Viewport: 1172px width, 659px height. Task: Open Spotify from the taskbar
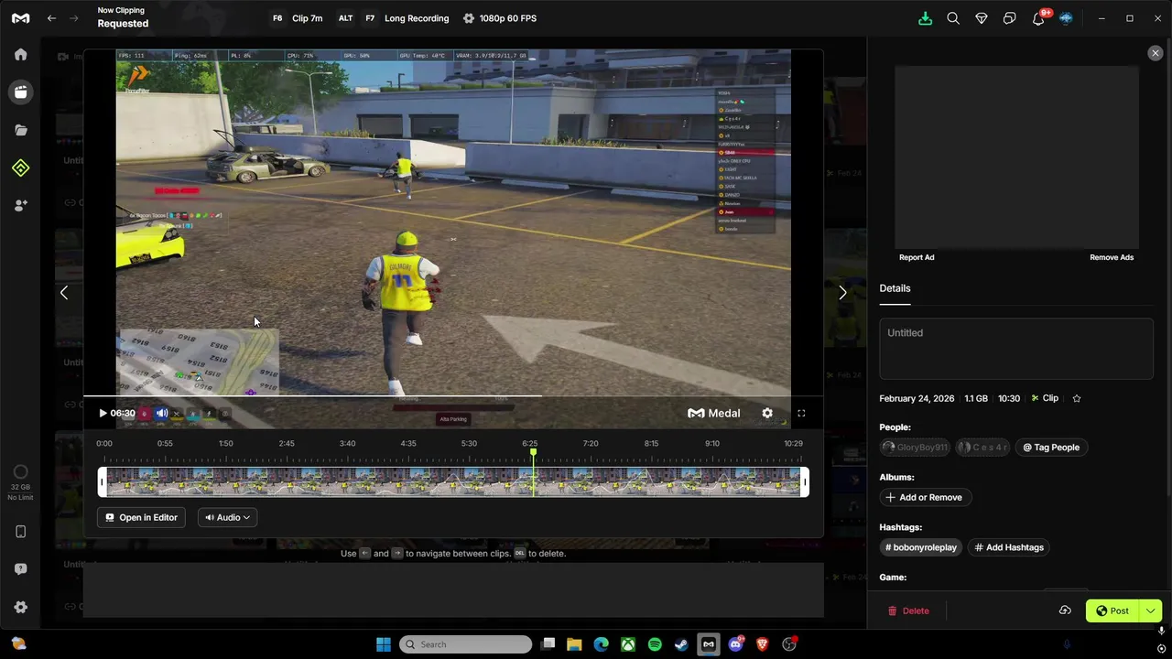[x=655, y=644]
